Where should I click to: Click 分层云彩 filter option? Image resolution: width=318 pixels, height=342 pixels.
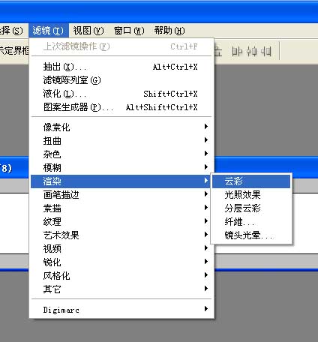(x=251, y=208)
